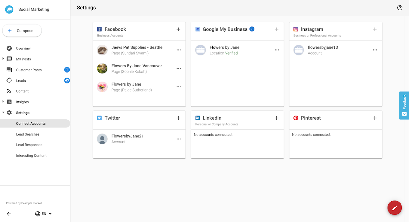
Task: Open more options for flowersbyjane13 account
Action: pos(375,50)
